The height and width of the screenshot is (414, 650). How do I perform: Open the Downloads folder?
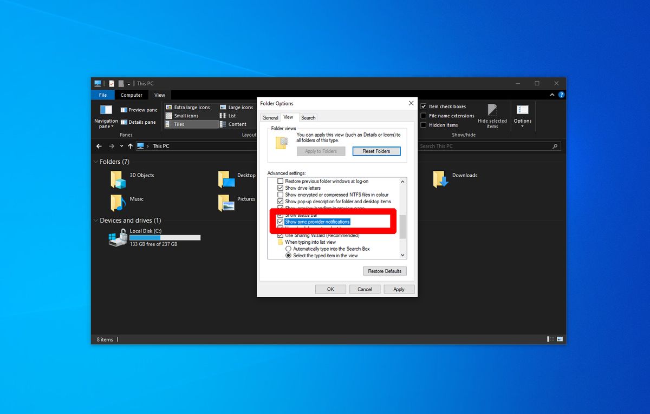point(456,179)
